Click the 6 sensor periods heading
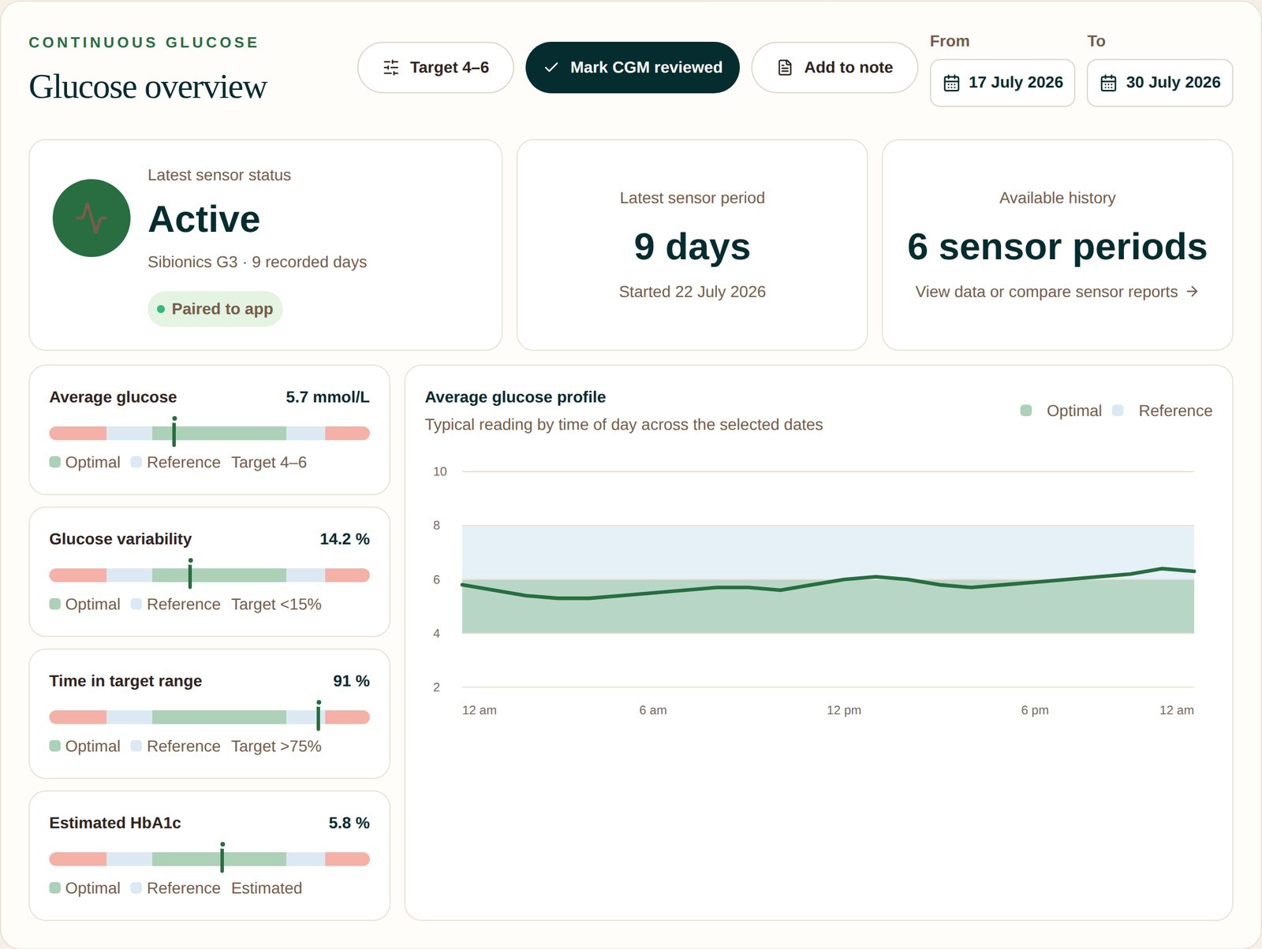Screen dimensions: 1262x949 pos(1057,247)
